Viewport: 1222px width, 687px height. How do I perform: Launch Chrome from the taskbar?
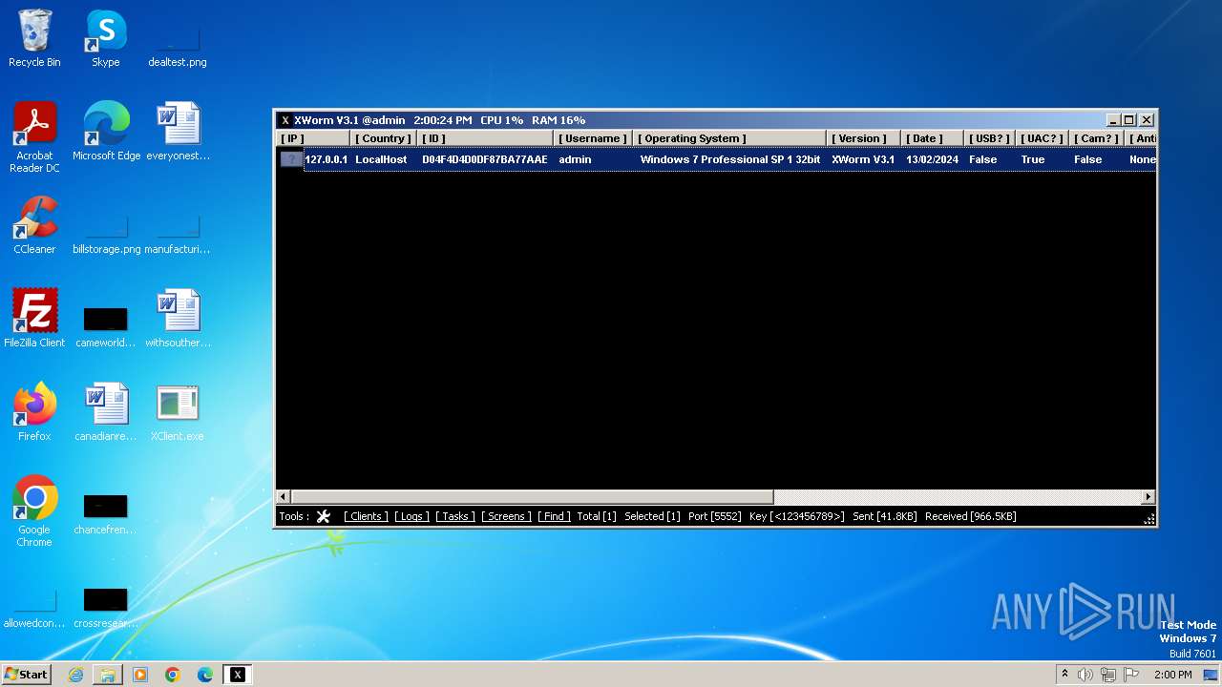click(173, 675)
